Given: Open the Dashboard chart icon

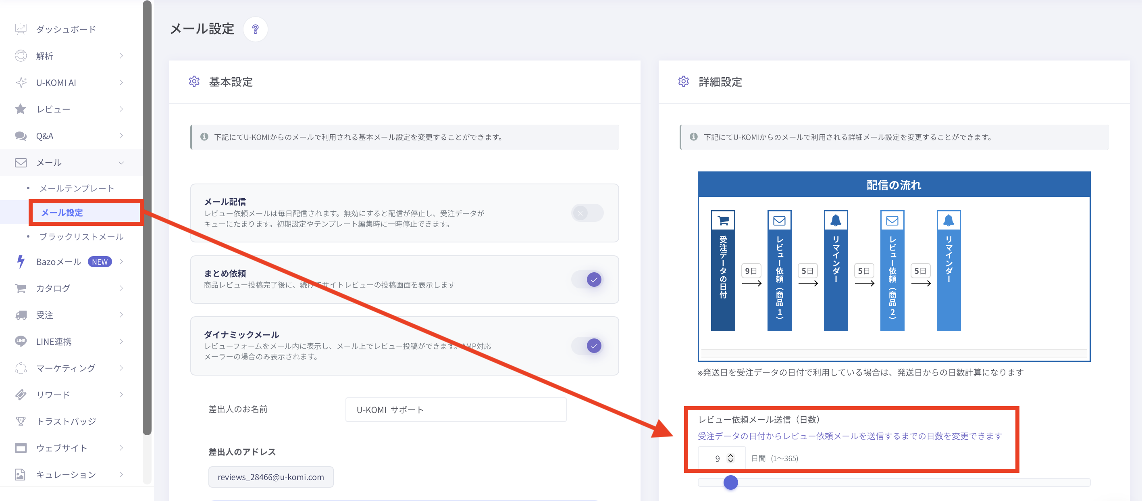Looking at the screenshot, I should pos(21,29).
